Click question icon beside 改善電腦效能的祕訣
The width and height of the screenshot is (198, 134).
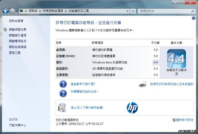pyautogui.click(x=63, y=93)
